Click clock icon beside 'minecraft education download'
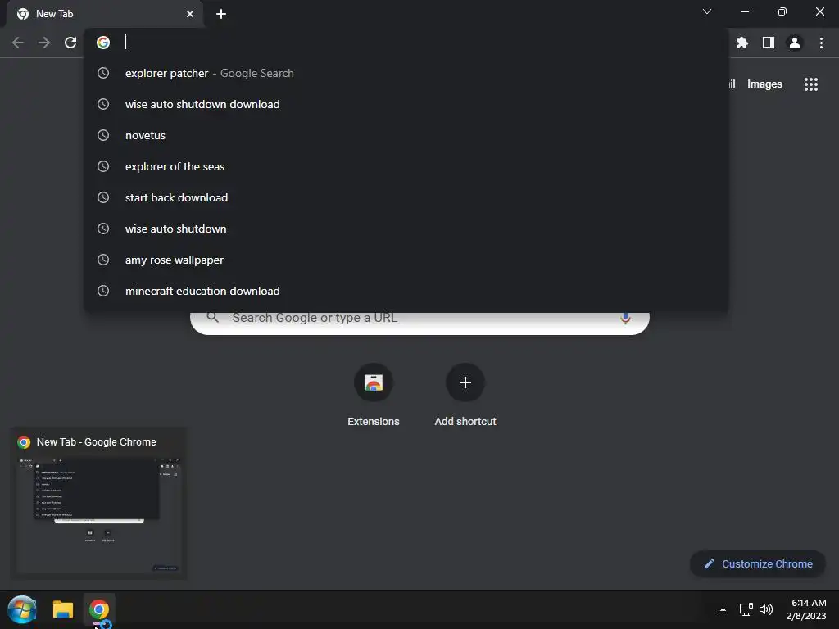 coord(102,291)
